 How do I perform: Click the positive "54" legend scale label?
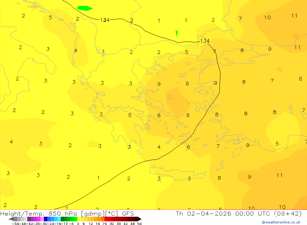point(139,224)
